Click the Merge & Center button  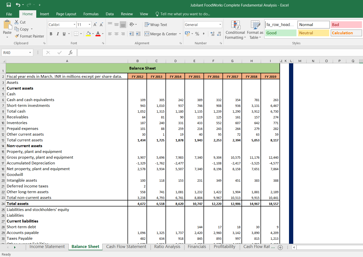(161, 34)
